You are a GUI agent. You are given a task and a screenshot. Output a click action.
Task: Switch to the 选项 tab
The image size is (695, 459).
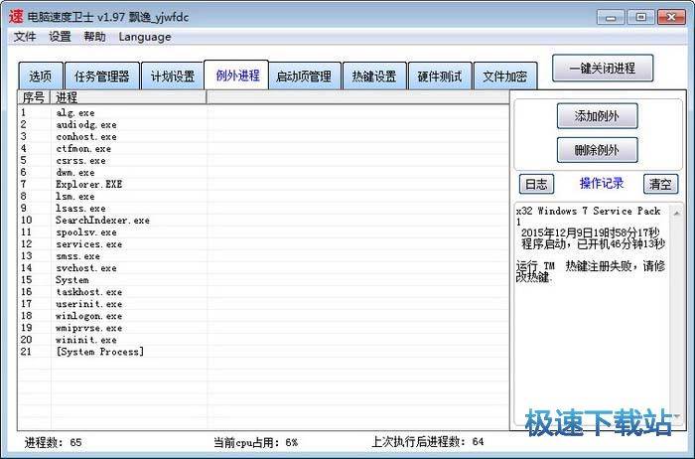41,76
